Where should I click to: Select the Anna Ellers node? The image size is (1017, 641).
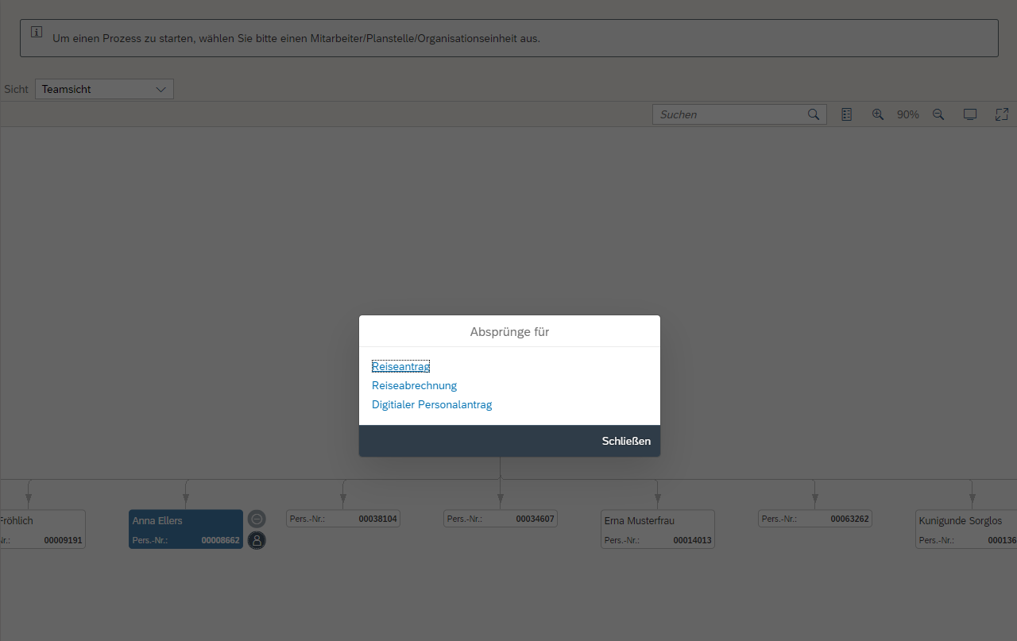186,529
